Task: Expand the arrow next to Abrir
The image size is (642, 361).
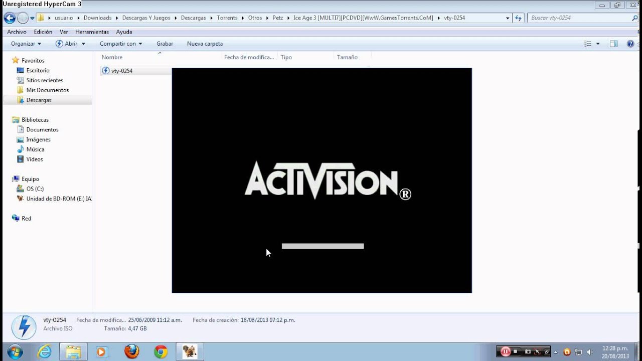Action: pyautogui.click(x=84, y=44)
